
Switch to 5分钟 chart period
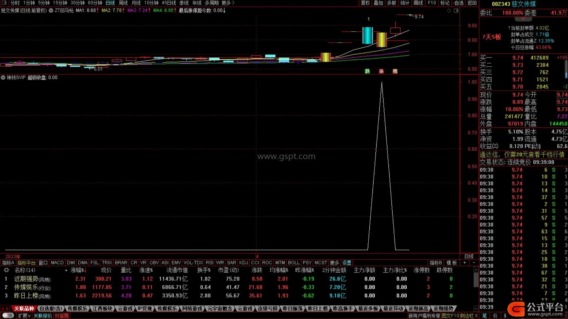point(44,3)
